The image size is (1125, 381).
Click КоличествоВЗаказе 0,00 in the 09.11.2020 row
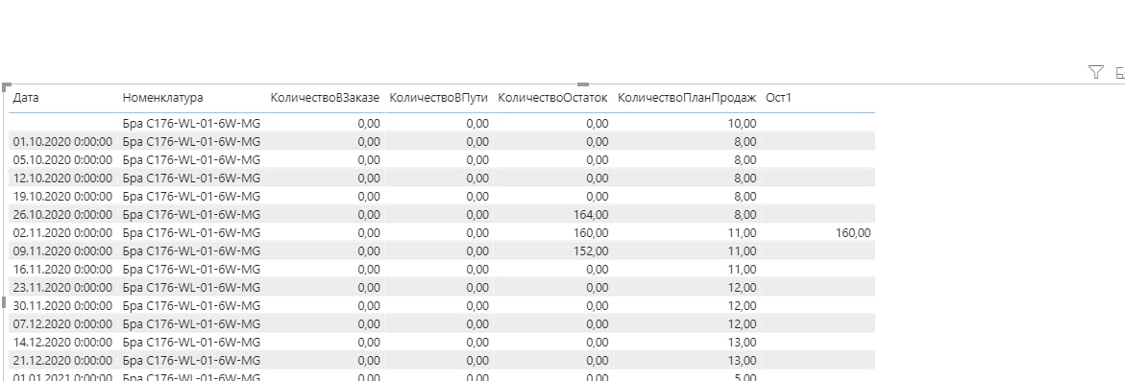click(368, 250)
